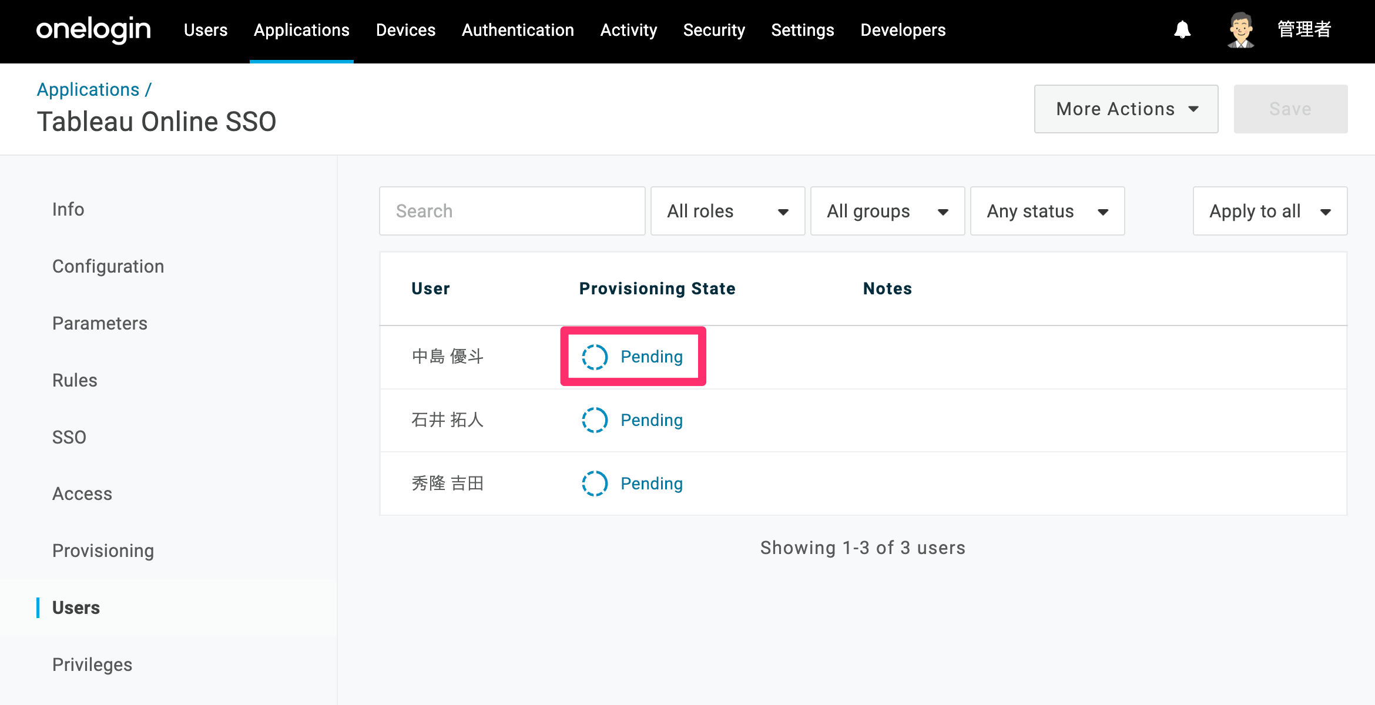Expand the All roles filter dropdown
The width and height of the screenshot is (1375, 705).
pyautogui.click(x=727, y=211)
